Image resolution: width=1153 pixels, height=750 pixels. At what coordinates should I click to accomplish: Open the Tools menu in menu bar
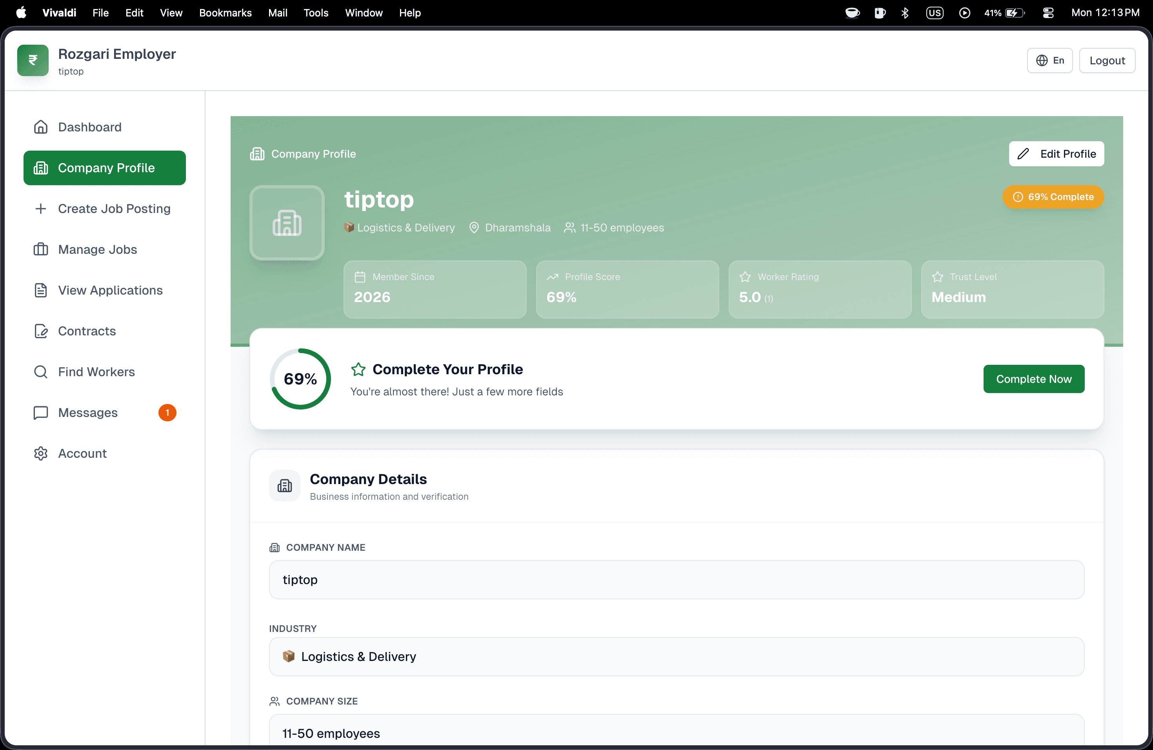(x=316, y=13)
